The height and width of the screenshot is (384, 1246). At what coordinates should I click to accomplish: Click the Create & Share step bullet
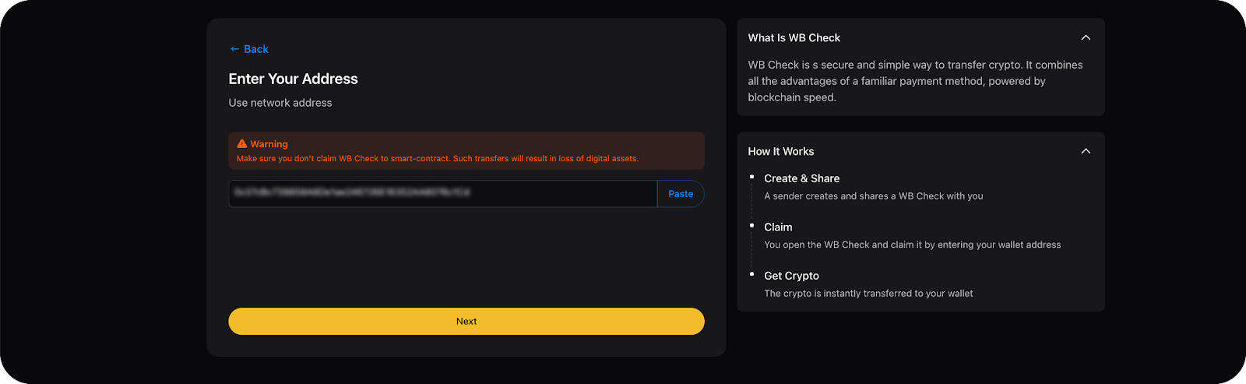point(751,178)
